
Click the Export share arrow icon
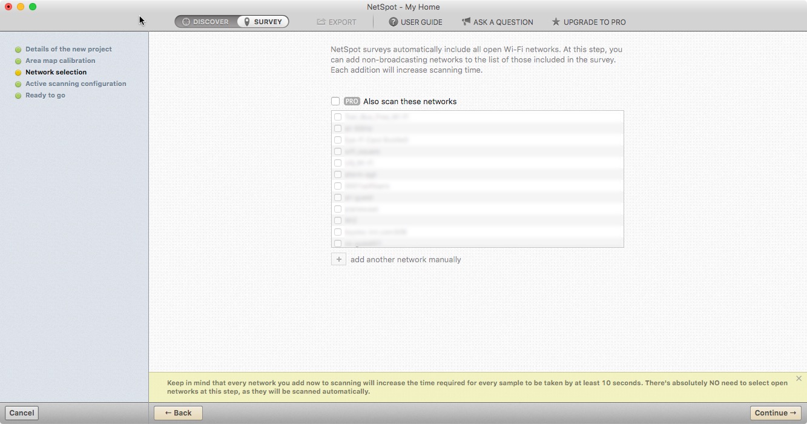click(x=321, y=22)
